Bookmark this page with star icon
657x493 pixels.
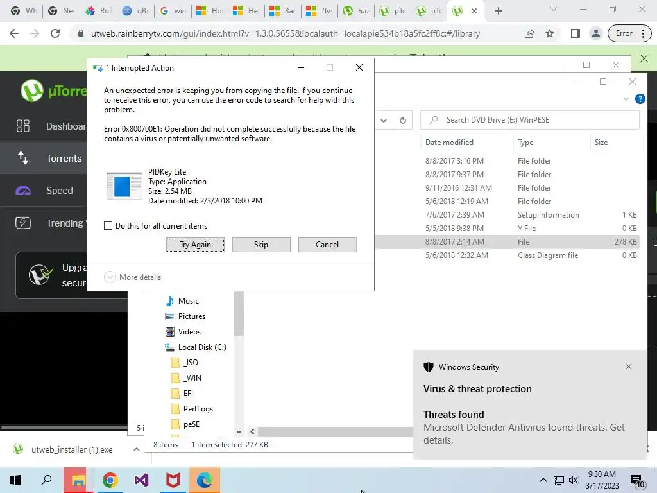click(550, 33)
